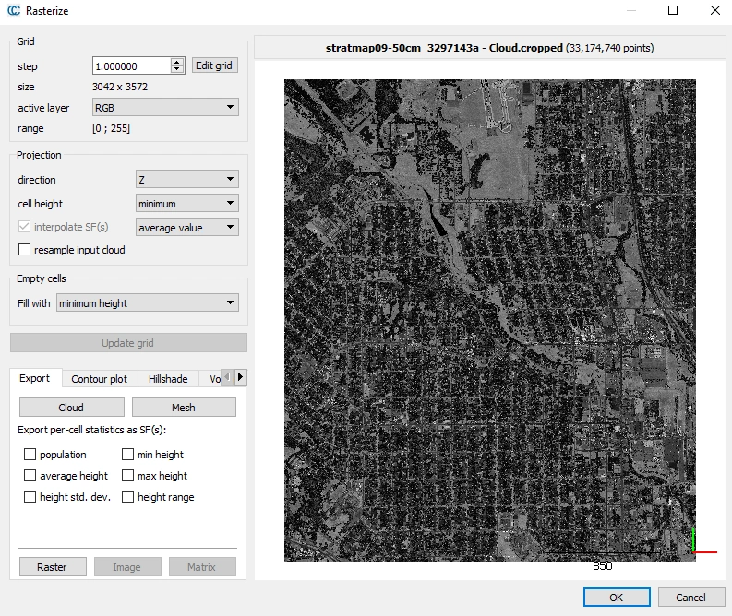Click the CloudCompare app icon in title bar

coord(15,11)
